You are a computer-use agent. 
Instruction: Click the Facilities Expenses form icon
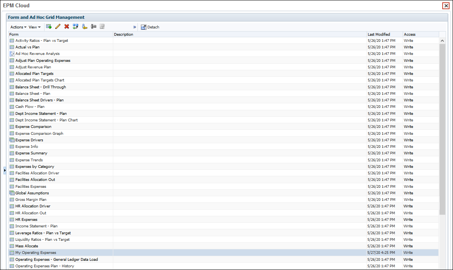tap(12, 186)
